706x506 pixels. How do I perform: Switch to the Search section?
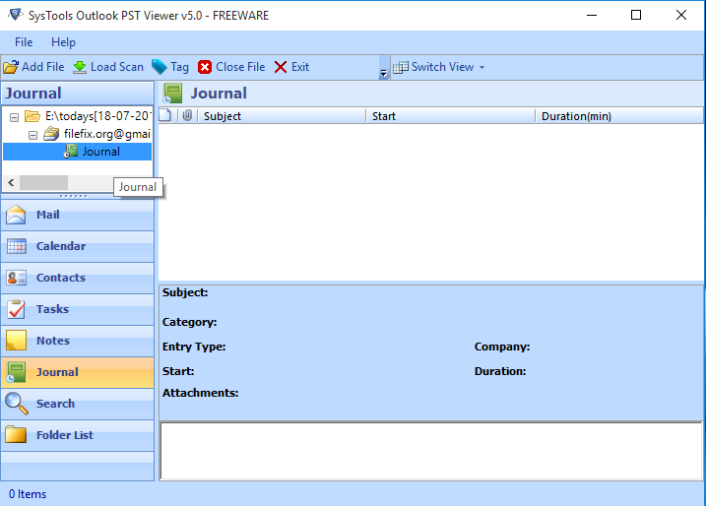[78, 404]
